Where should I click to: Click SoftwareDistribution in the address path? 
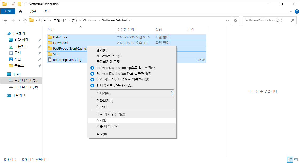pos(117,20)
